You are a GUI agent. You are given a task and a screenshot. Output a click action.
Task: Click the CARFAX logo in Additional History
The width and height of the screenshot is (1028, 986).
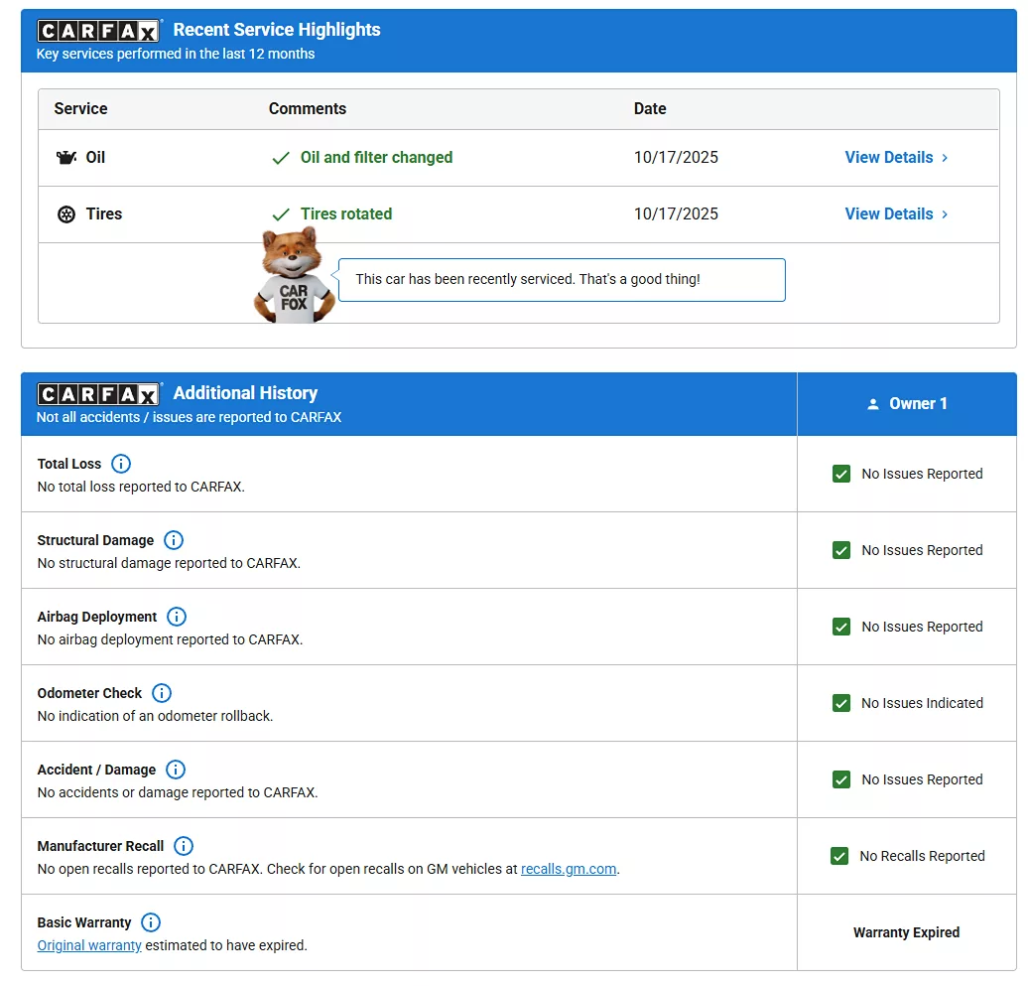coord(98,394)
